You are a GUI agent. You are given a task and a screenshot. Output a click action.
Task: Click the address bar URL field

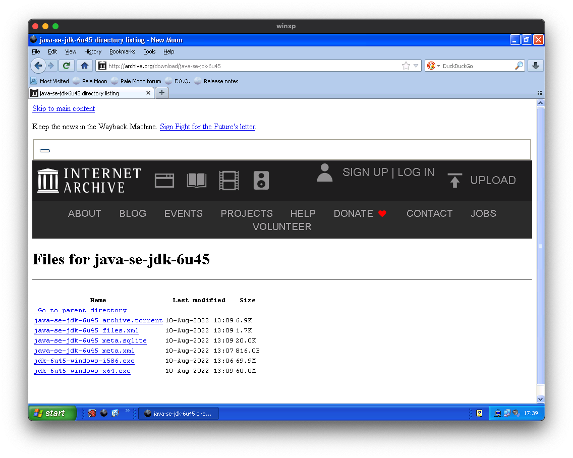pos(252,66)
